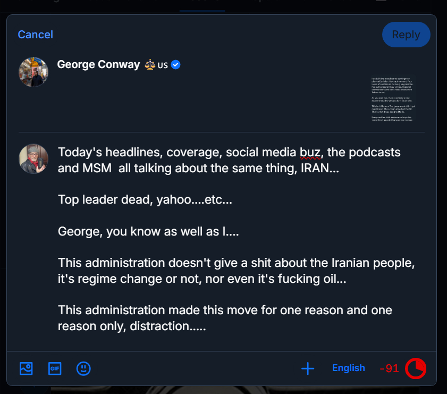This screenshot has width=447, height=394.
Task: Click the scales emoji beside George Conway
Action: click(x=150, y=65)
